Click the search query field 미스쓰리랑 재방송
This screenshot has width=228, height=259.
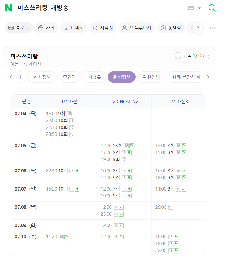43,8
